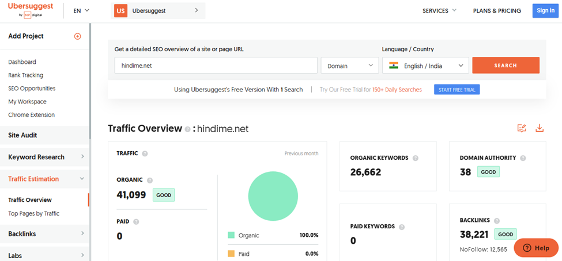Click help icon next to PAID label
Image resolution: width=562 pixels, height=261 pixels.
click(136, 222)
